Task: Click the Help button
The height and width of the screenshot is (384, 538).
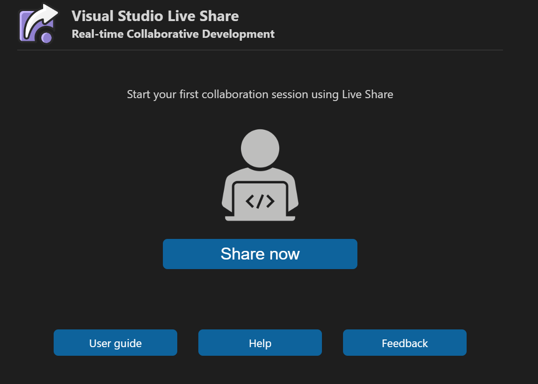Action: coord(260,342)
